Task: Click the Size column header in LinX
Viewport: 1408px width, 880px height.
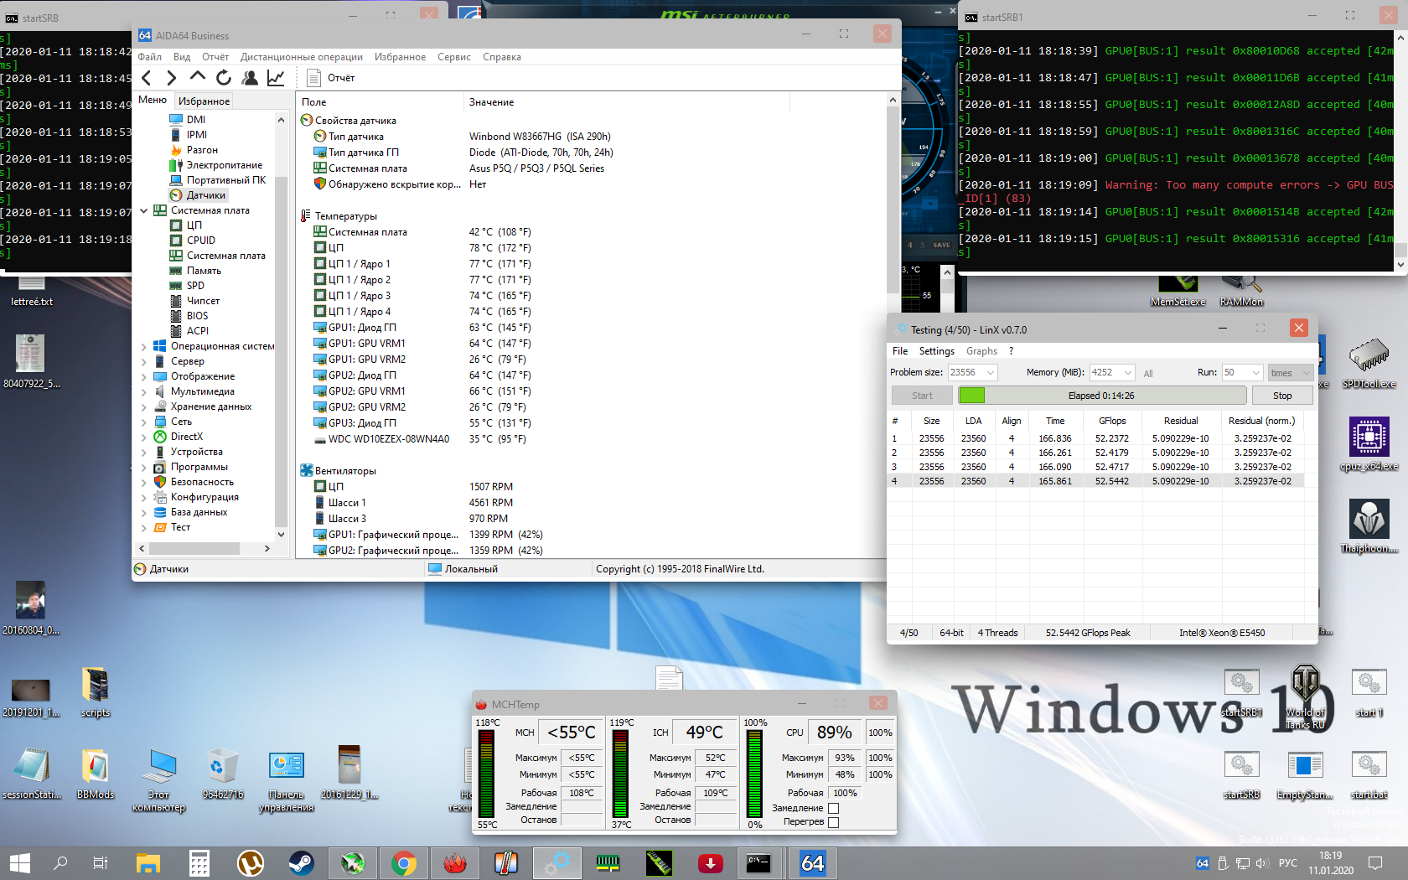Action: coord(931,421)
